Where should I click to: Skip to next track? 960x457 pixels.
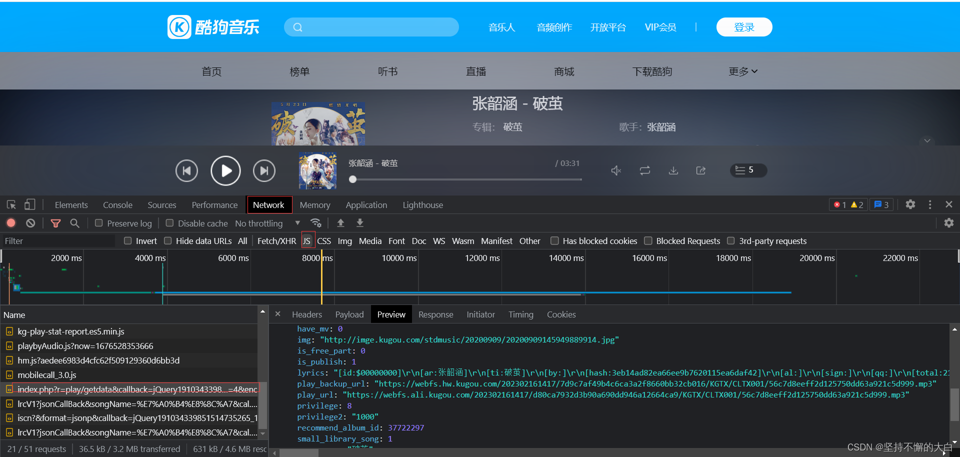point(264,171)
